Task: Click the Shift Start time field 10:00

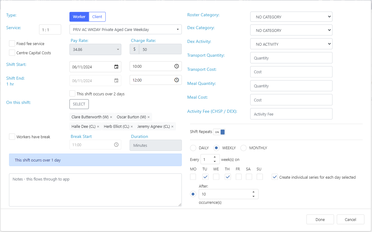Action: [x=156, y=66]
